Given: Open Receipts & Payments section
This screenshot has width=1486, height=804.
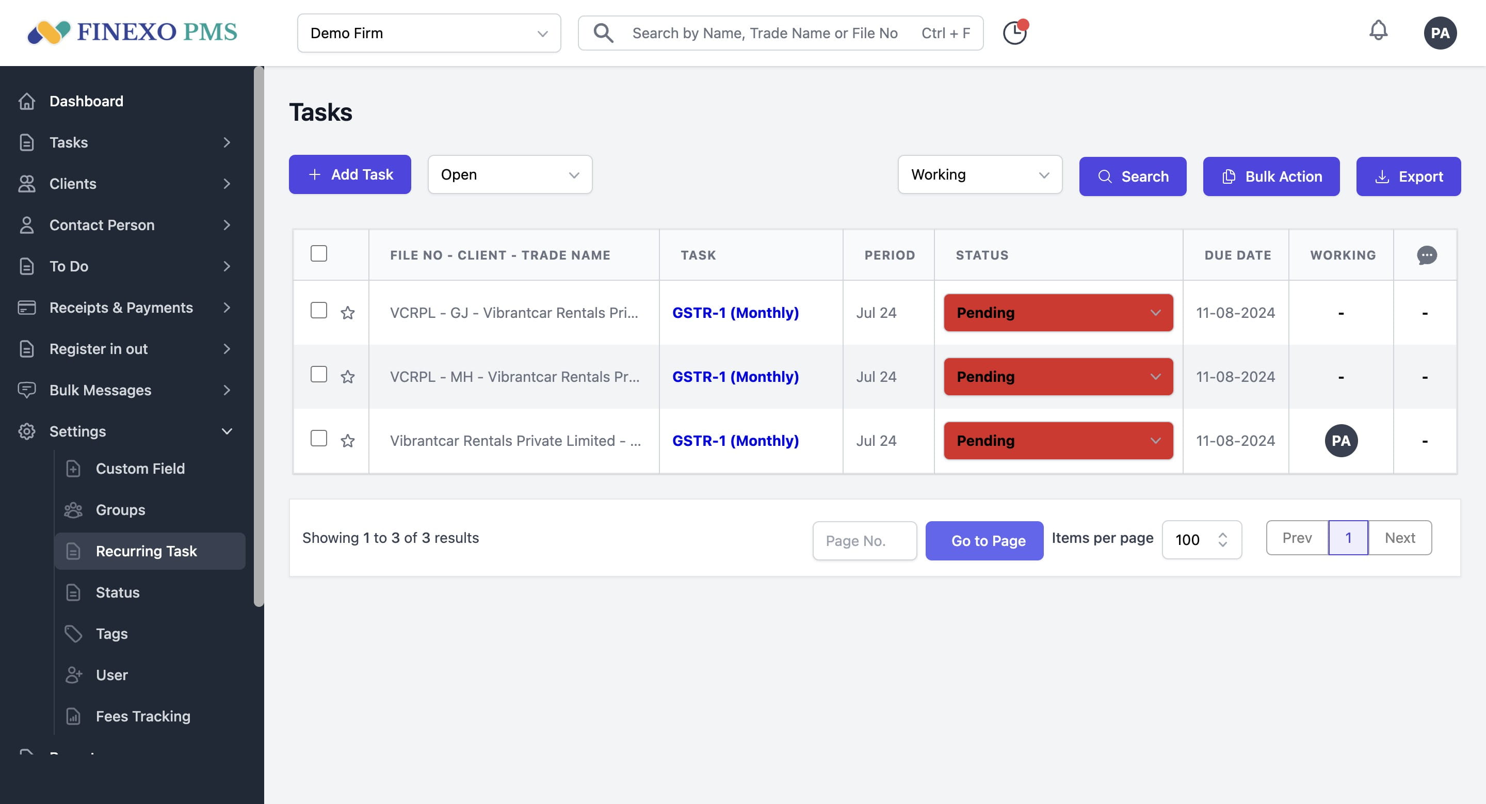Looking at the screenshot, I should click(121, 308).
